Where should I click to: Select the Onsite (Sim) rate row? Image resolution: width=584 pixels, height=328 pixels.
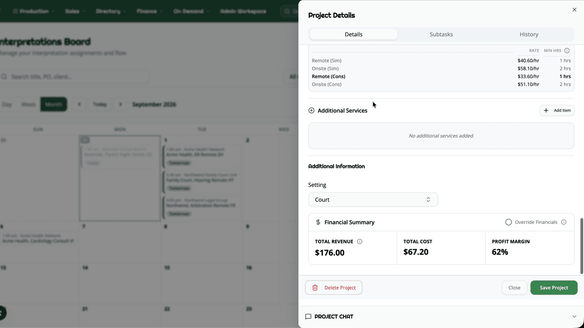[x=441, y=68]
